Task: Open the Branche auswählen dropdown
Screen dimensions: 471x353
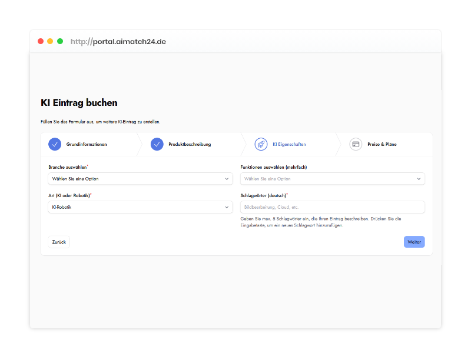Action: 135,179
